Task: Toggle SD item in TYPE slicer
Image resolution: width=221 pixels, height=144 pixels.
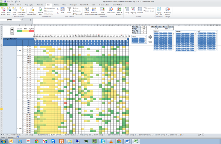Action: coord(135,41)
